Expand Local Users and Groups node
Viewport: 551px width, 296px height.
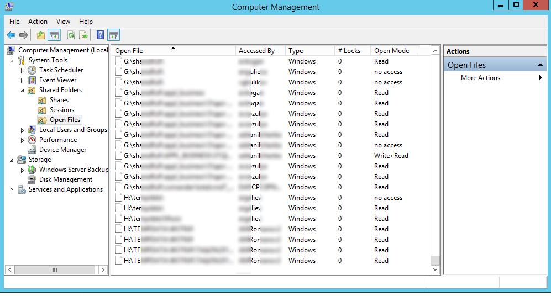coord(22,130)
